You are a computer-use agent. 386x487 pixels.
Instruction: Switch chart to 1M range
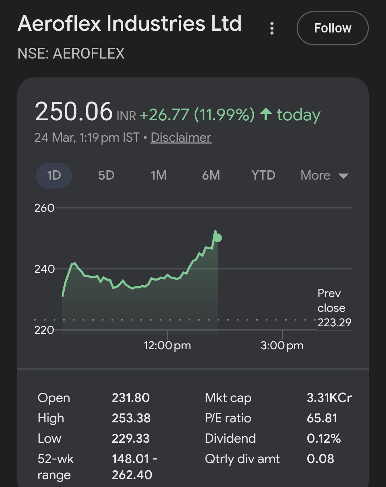pyautogui.click(x=159, y=175)
